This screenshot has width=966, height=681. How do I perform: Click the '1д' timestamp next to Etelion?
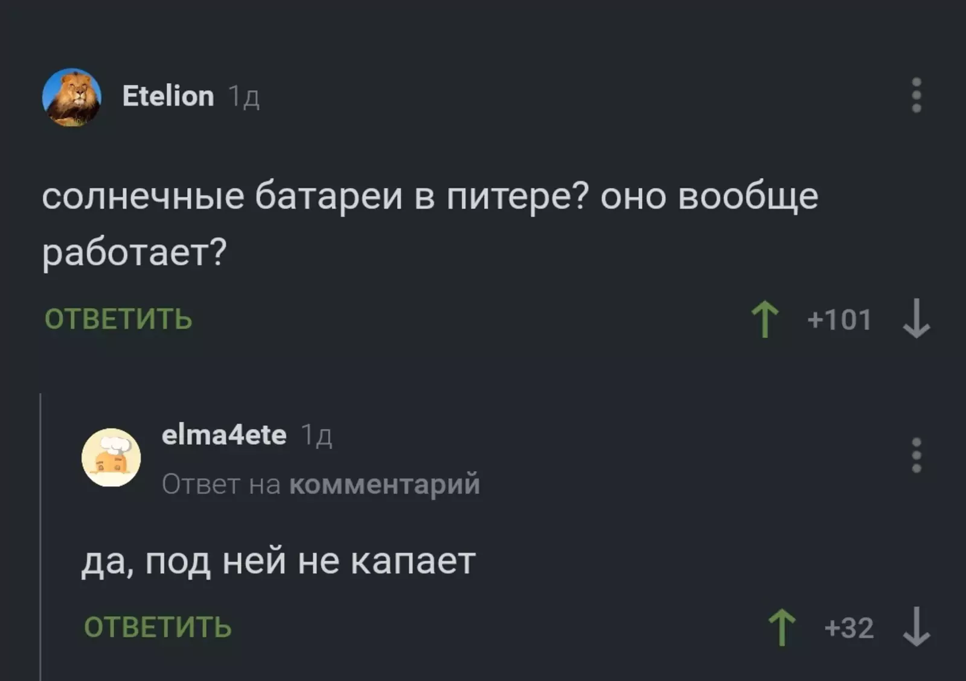(244, 97)
